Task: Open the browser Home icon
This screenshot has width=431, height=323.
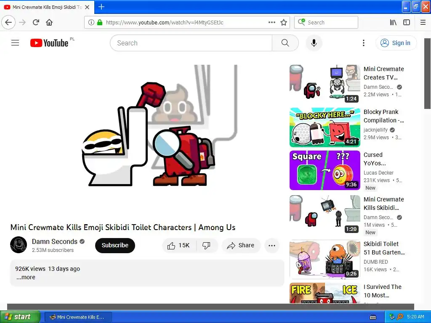Action: 49,22
